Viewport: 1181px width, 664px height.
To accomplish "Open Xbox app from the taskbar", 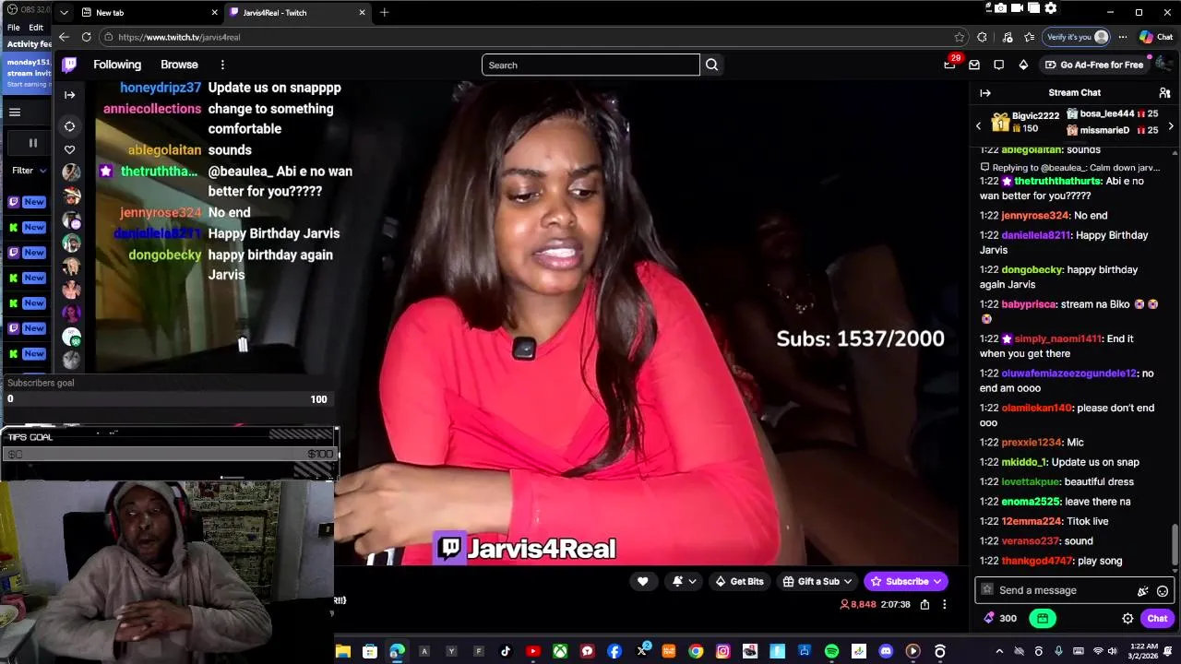I will click(560, 651).
